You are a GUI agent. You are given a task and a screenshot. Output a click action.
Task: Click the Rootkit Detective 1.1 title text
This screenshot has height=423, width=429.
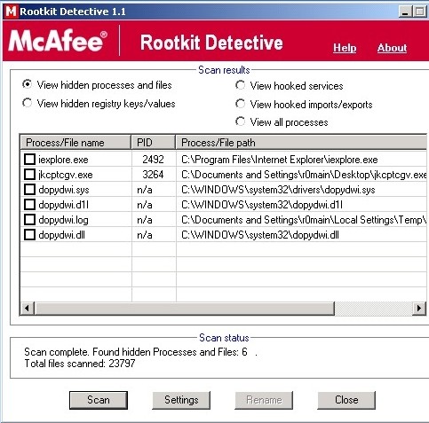pos(73,12)
